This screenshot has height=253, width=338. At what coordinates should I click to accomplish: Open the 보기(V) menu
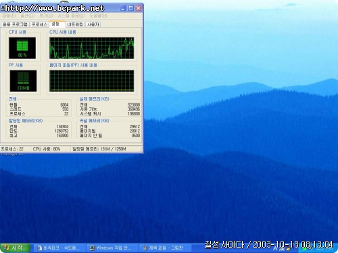[46, 16]
